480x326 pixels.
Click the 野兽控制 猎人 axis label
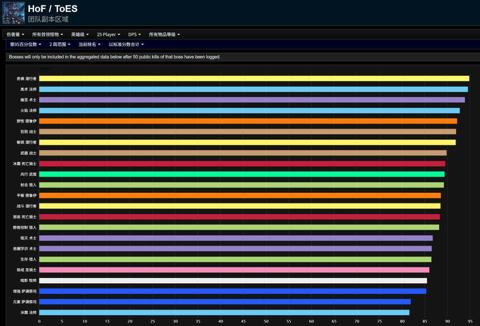click(x=24, y=227)
